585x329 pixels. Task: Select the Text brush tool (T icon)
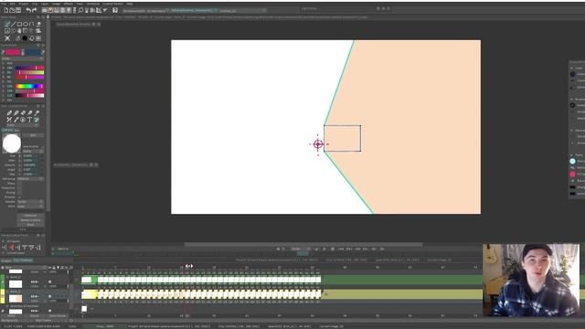point(29,120)
